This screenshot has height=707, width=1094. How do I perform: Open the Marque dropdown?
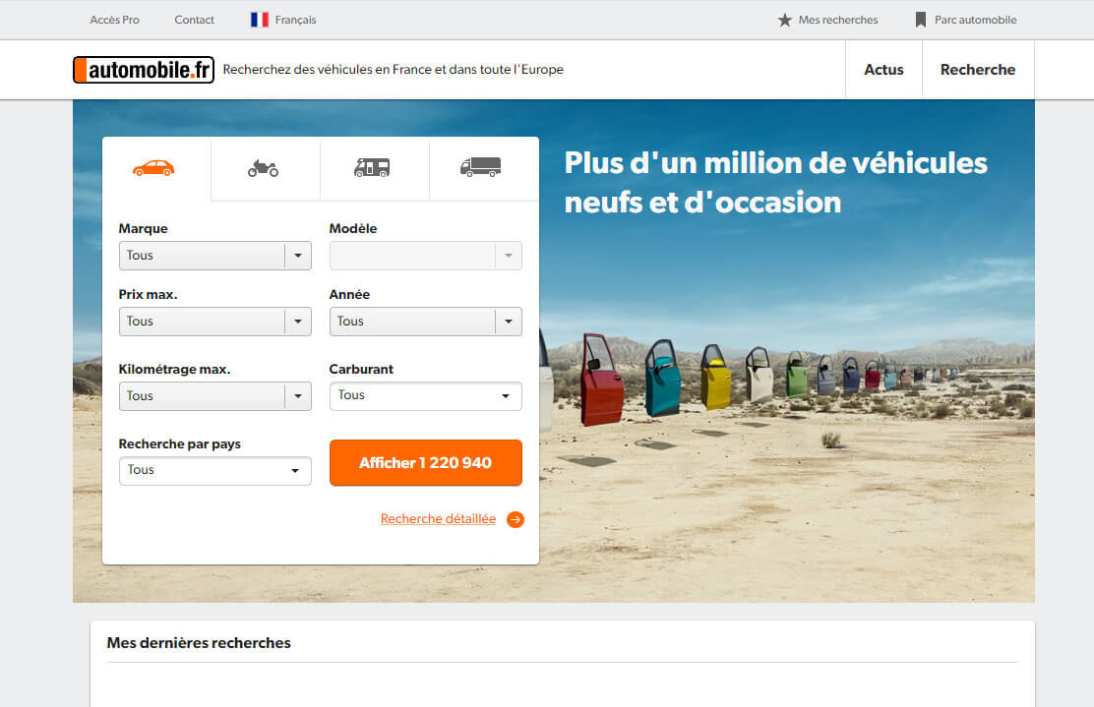click(214, 256)
